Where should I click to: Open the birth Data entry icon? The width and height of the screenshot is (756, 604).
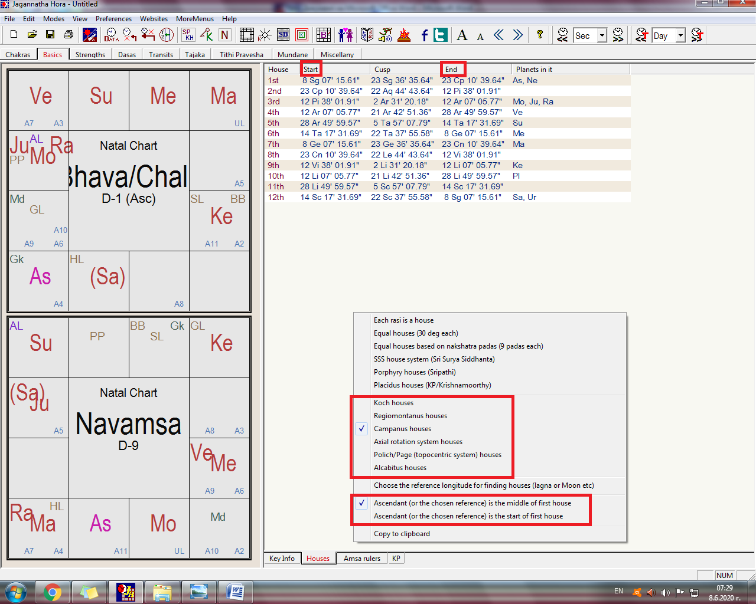pos(111,35)
